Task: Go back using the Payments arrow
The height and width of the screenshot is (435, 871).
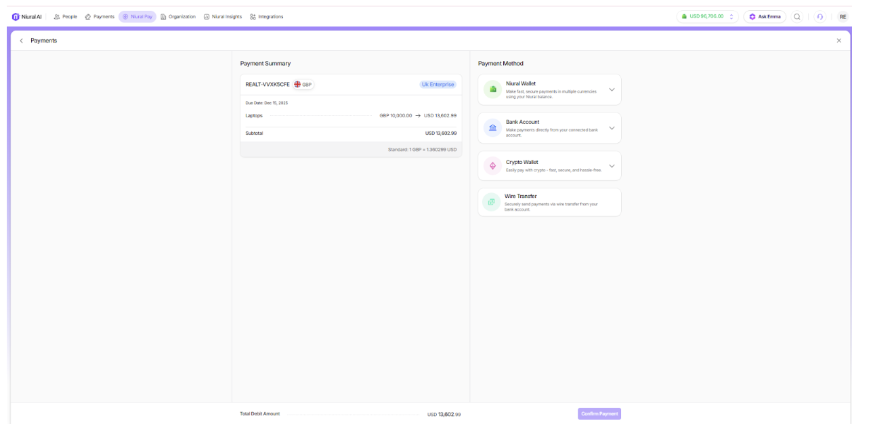Action: (x=21, y=41)
